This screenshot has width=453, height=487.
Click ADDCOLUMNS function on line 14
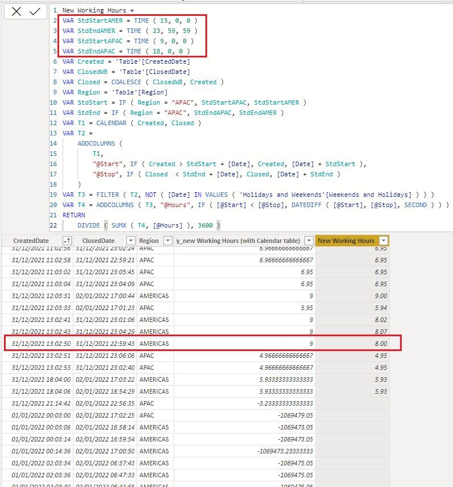point(96,143)
